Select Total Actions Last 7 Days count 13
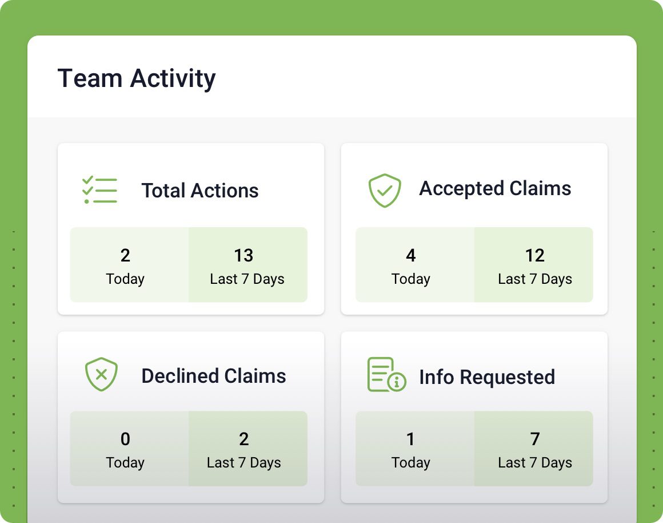The image size is (663, 523). tap(243, 255)
